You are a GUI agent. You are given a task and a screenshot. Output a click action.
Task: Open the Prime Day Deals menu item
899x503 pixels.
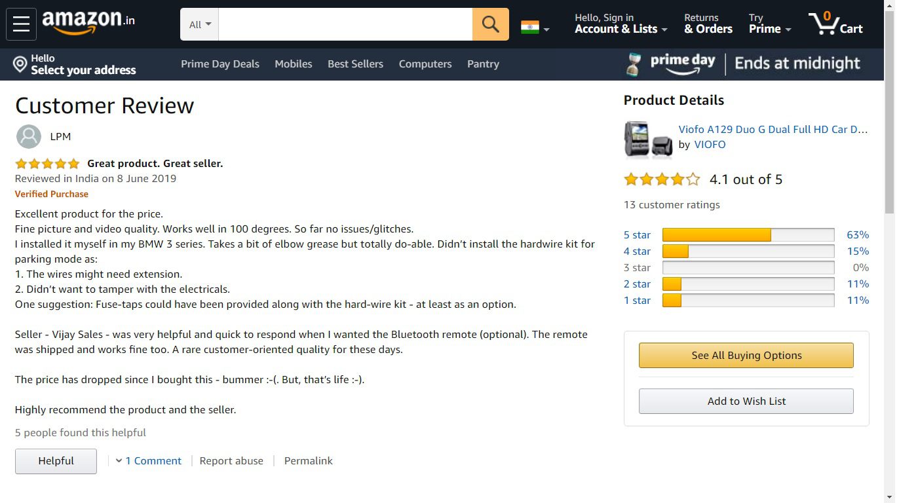[x=220, y=64]
